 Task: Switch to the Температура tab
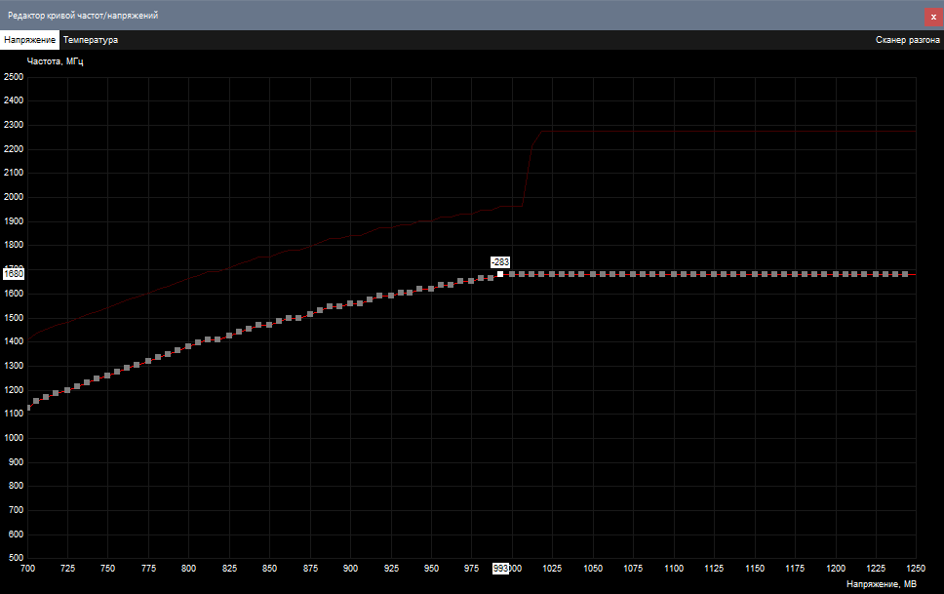91,40
